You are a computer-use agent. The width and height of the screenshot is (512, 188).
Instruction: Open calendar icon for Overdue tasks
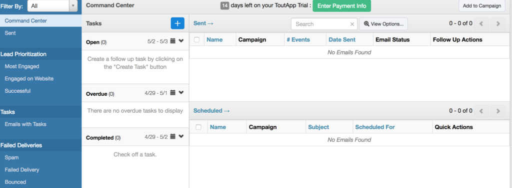[x=173, y=93]
